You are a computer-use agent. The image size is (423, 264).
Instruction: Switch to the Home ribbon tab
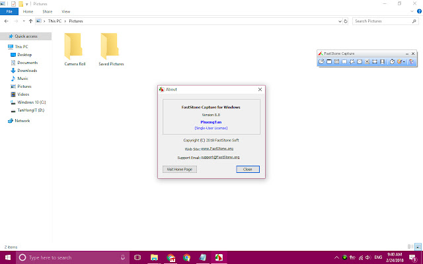click(x=28, y=12)
